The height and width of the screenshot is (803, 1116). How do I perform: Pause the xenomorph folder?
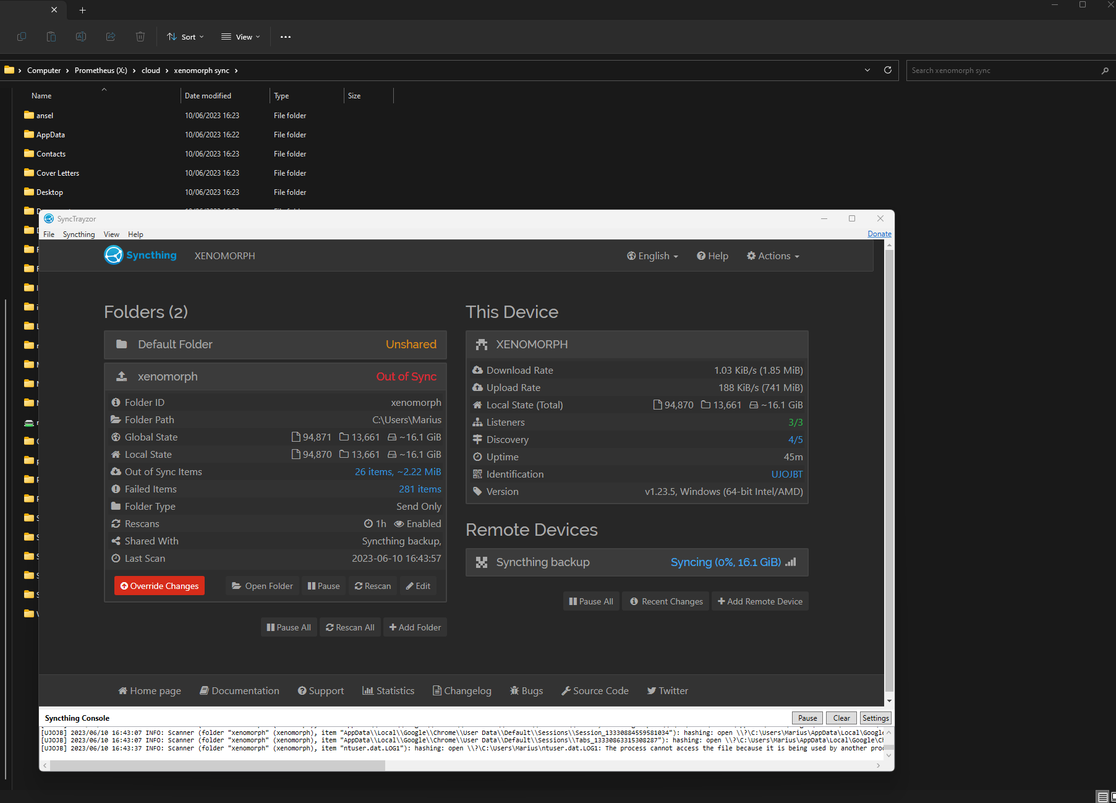pos(324,586)
